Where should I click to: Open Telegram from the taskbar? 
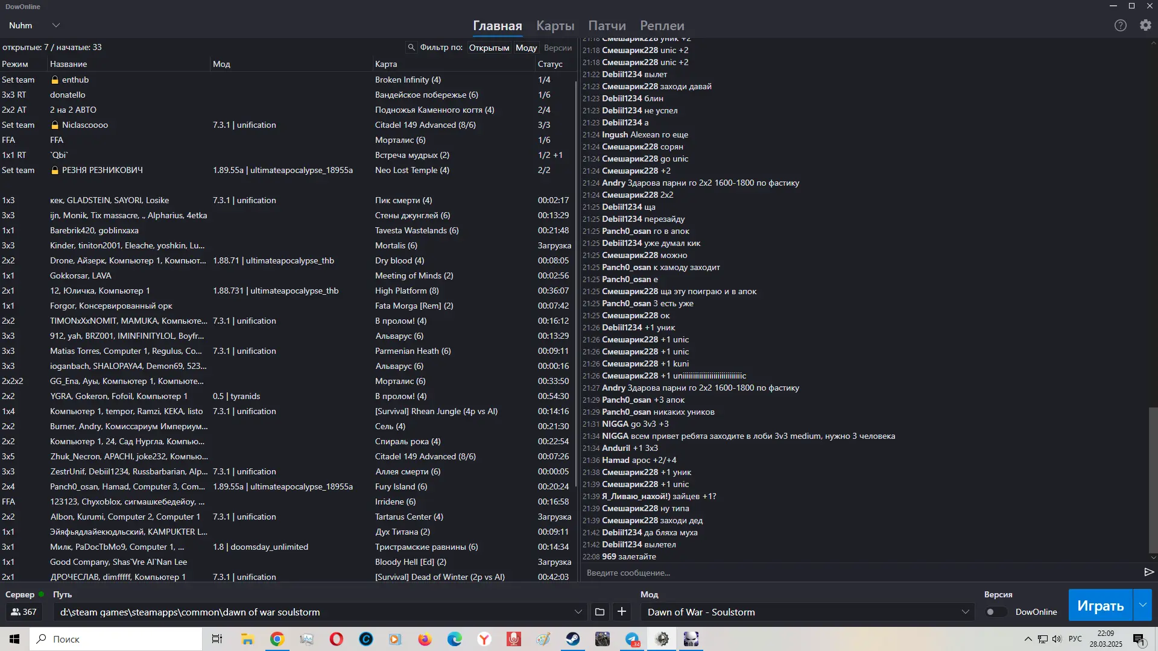click(x=632, y=639)
